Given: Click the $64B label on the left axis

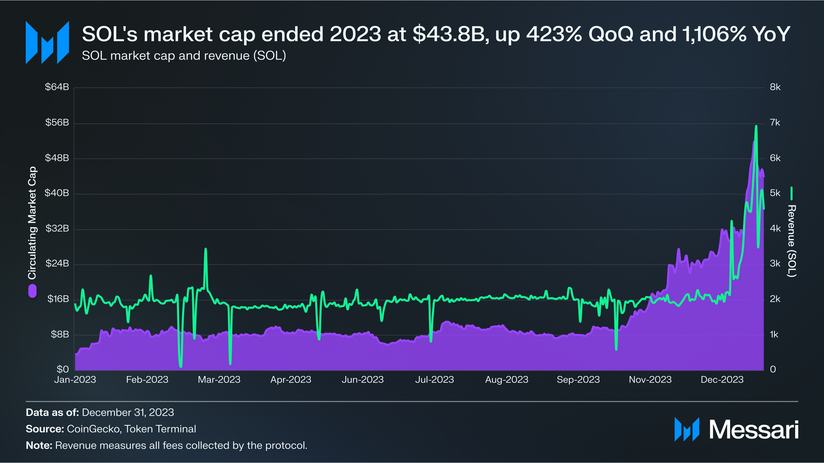Looking at the screenshot, I should point(57,87).
